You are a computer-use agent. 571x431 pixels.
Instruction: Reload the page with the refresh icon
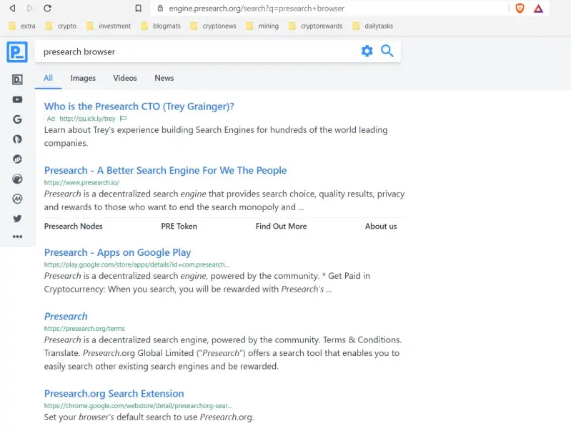click(x=47, y=8)
